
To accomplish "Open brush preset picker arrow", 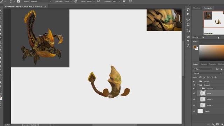I will (14, 1).
